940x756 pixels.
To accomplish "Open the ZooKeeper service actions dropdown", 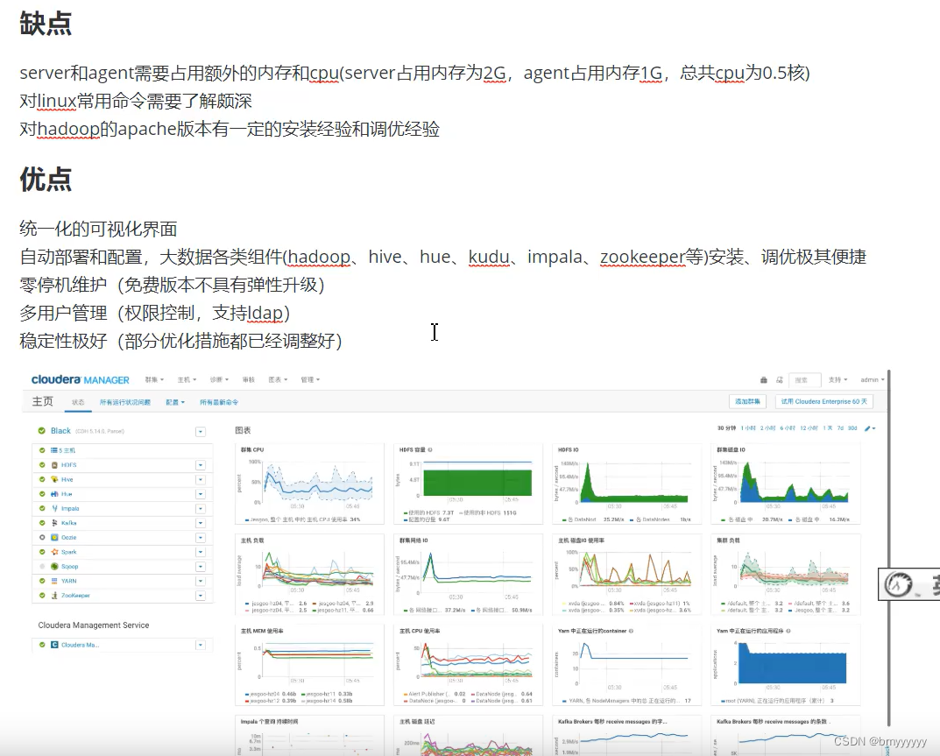I will coord(201,596).
